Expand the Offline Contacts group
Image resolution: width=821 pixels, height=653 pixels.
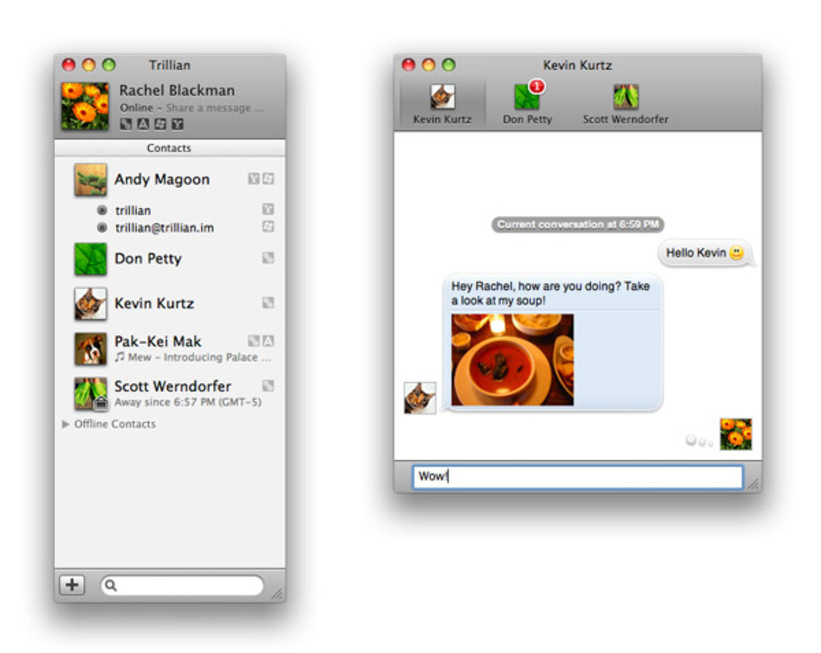65,423
